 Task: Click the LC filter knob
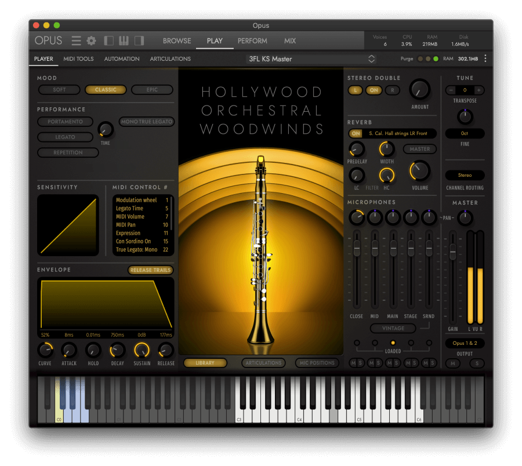click(x=357, y=175)
